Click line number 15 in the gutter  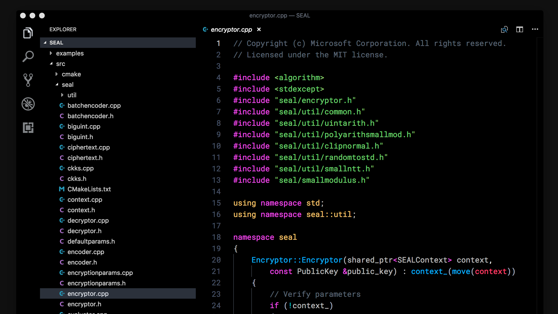[216, 203]
